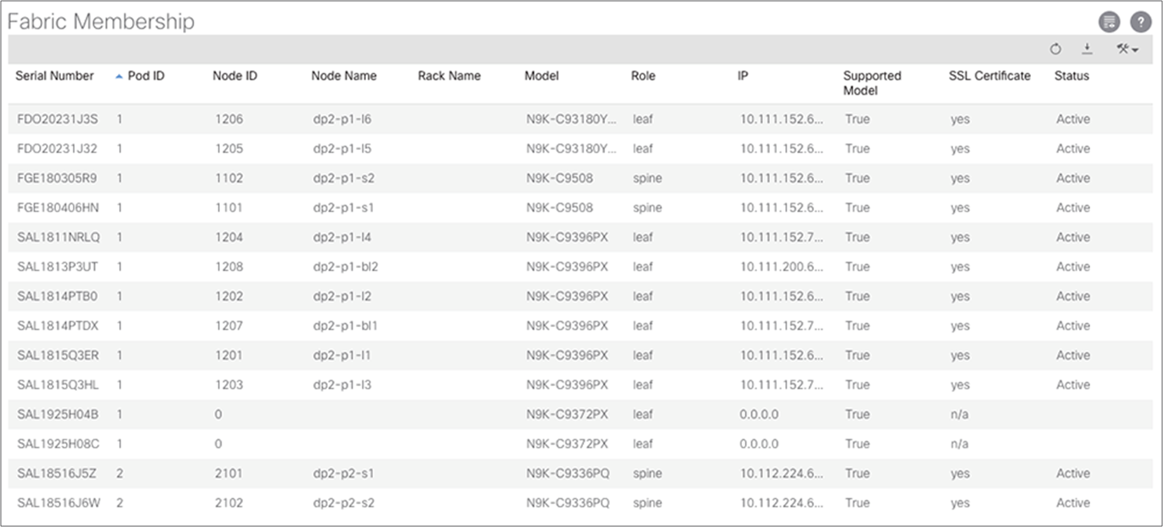Select serial number FDO20231J3S
Screen dimensions: 1163x527
click(x=57, y=119)
